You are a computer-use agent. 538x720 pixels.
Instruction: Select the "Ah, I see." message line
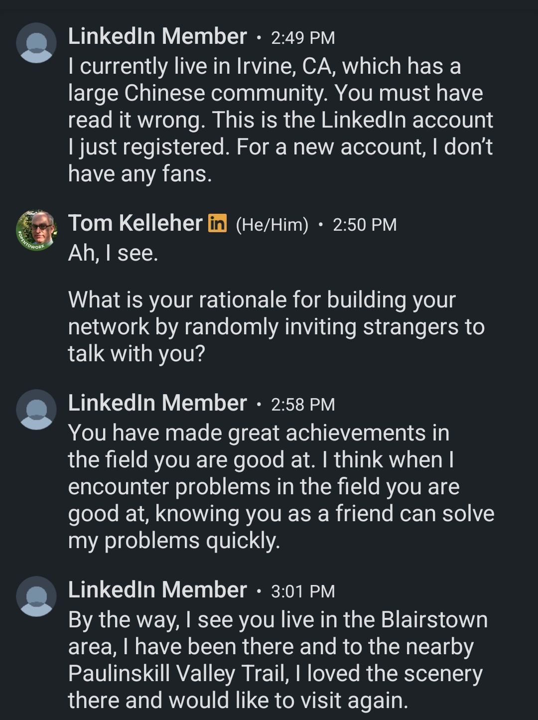point(113,253)
